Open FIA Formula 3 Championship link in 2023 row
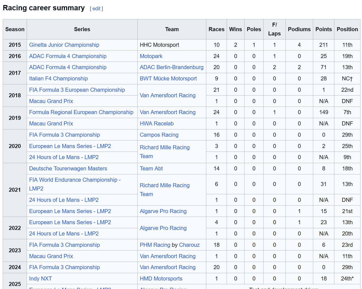362x289 pixels. [x=64, y=245]
